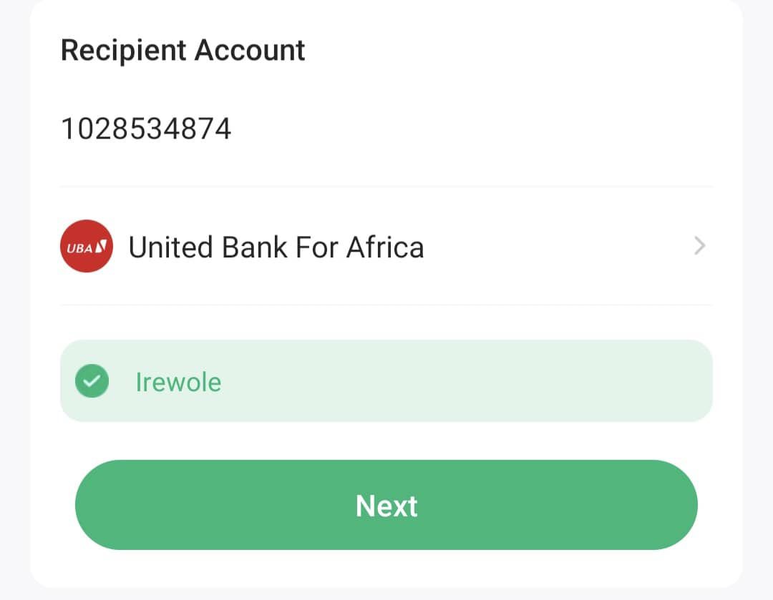Click the green verified checkmark icon
The width and height of the screenshot is (773, 600).
92,381
